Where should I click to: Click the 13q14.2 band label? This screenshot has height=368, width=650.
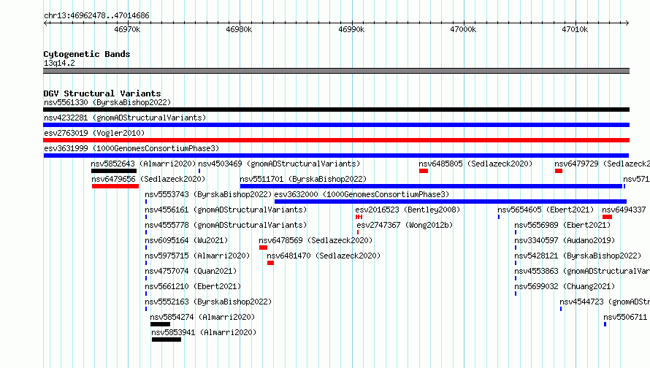[x=59, y=63]
